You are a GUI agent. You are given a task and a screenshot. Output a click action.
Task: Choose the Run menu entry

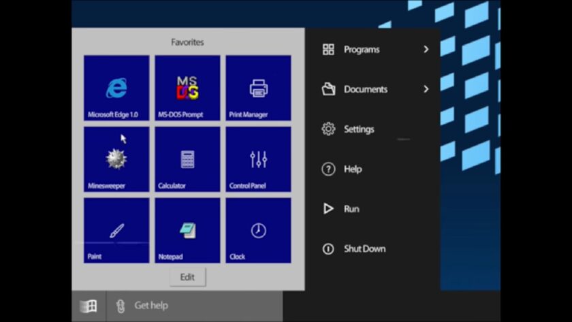(x=373, y=208)
